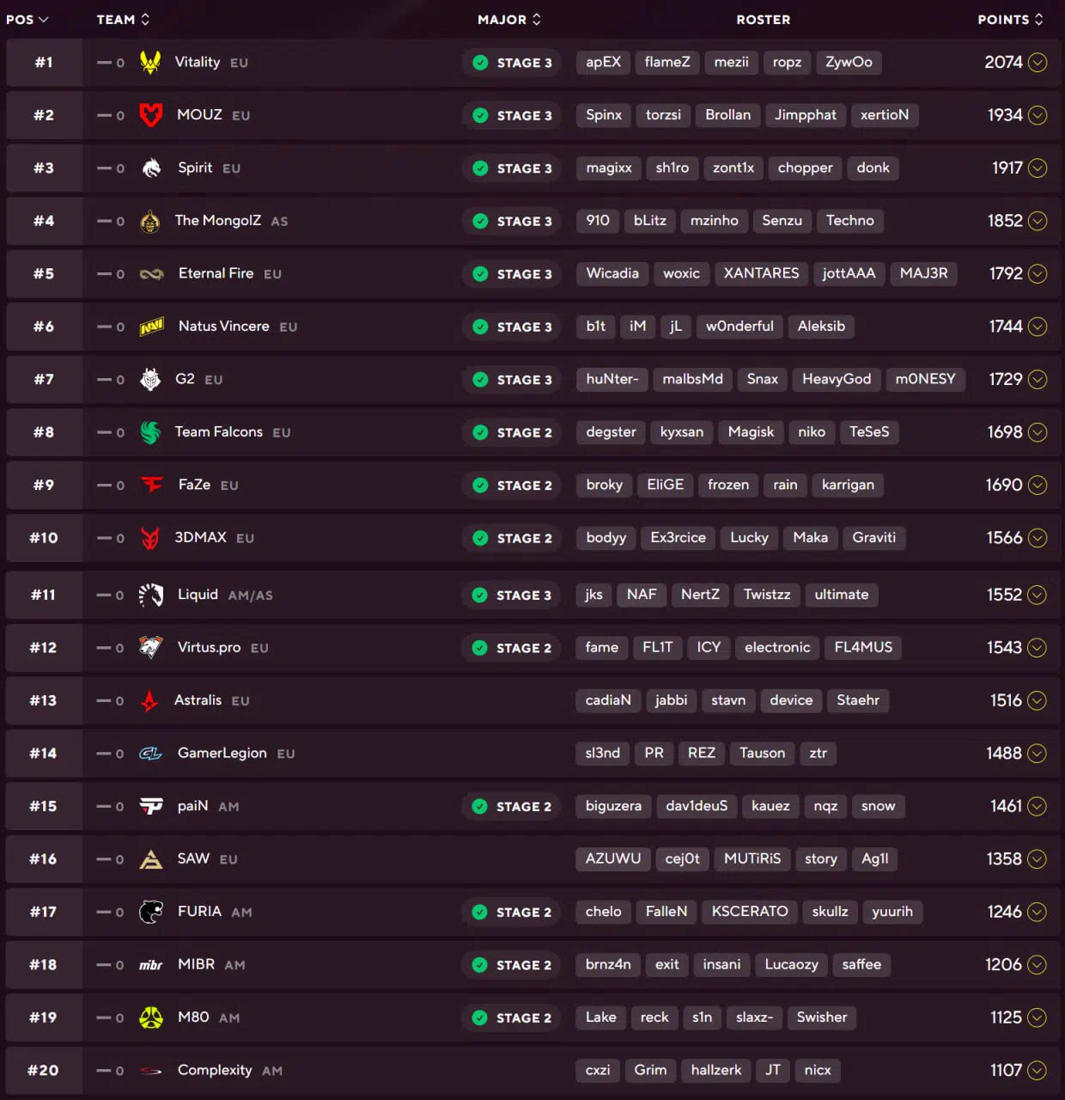Sort by POINTS column header

[1011, 19]
